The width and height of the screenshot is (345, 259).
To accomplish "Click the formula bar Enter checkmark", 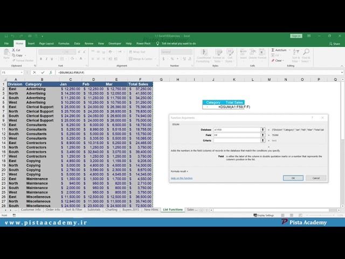I will click(x=43, y=72).
